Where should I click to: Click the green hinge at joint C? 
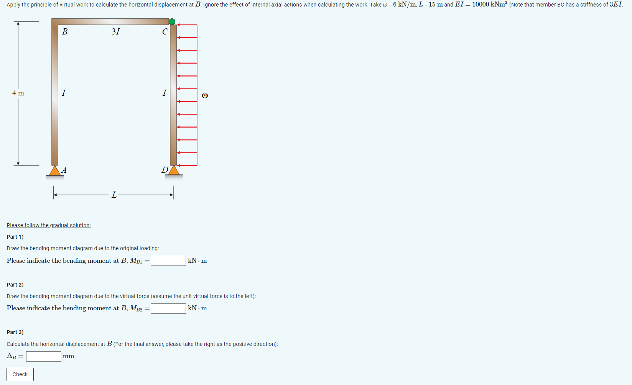tap(172, 21)
